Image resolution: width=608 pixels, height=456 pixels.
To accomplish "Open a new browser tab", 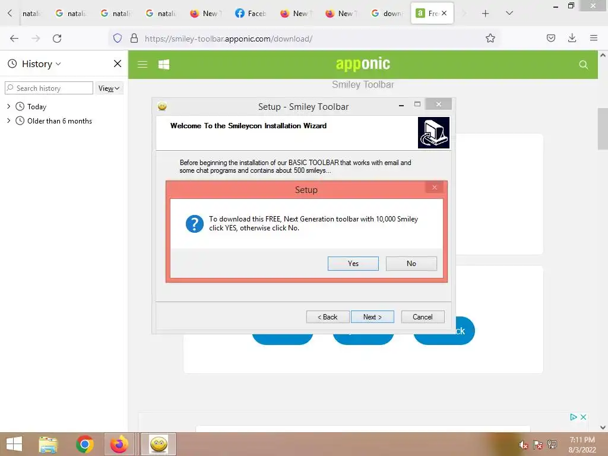I will click(x=485, y=14).
